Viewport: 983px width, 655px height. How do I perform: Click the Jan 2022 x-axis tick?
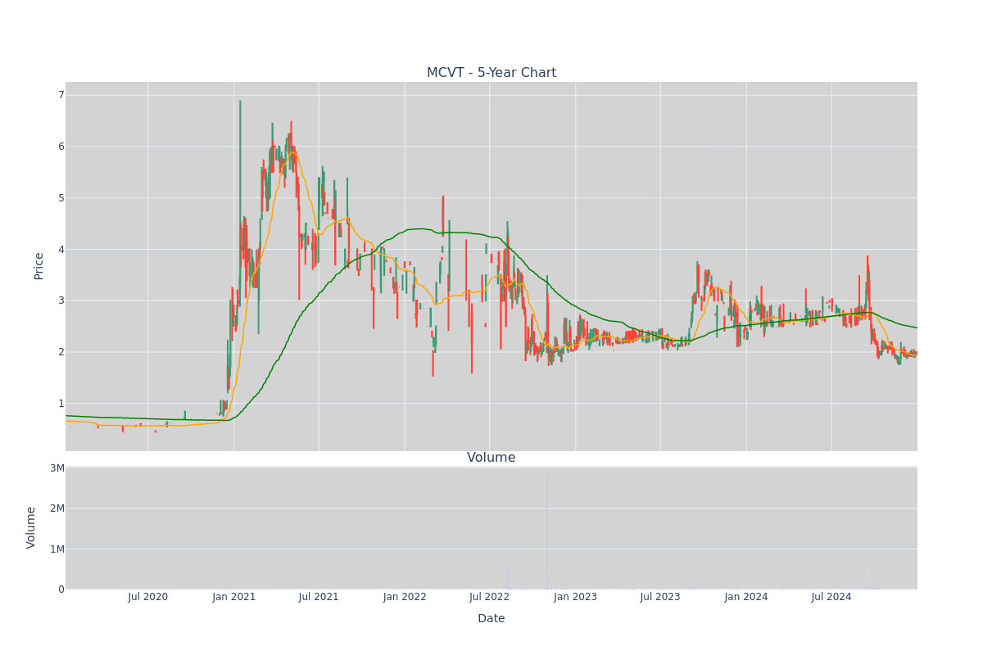(405, 597)
